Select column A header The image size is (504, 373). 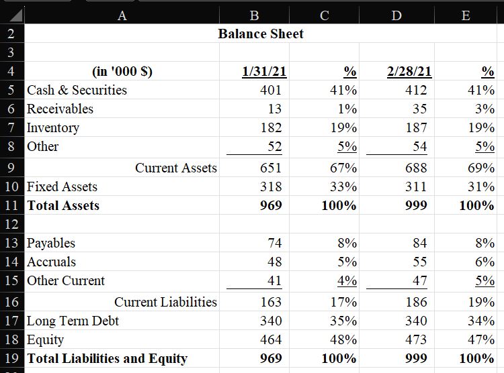[x=122, y=15]
